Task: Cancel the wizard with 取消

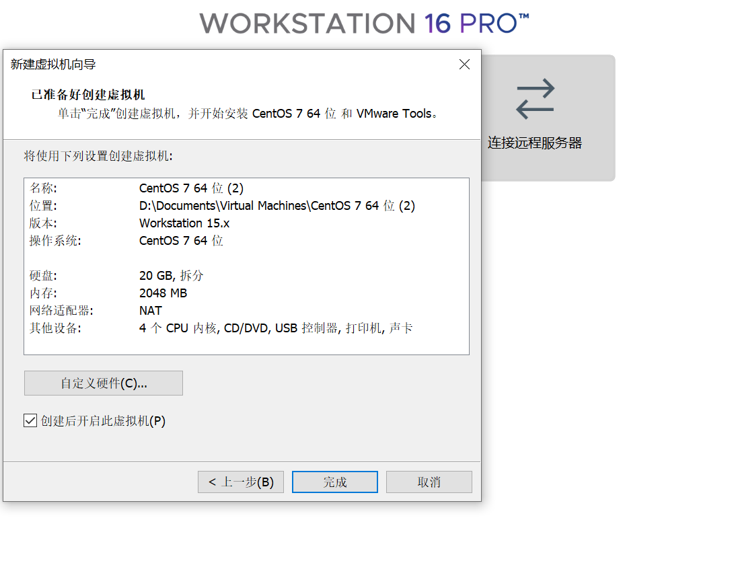Action: [429, 482]
